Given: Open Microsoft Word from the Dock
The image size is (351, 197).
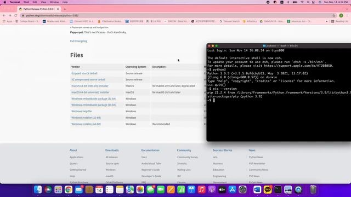Looking at the screenshot, I should click(x=257, y=190).
